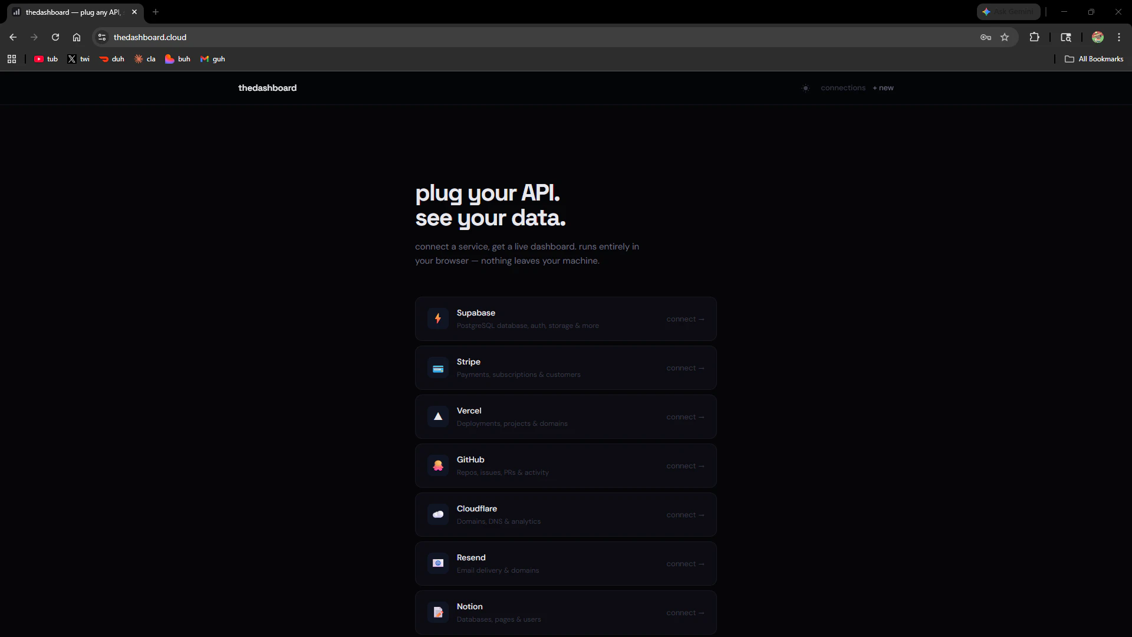Click the GitHub octocat icon
This screenshot has height=637, width=1132.
coord(438,465)
